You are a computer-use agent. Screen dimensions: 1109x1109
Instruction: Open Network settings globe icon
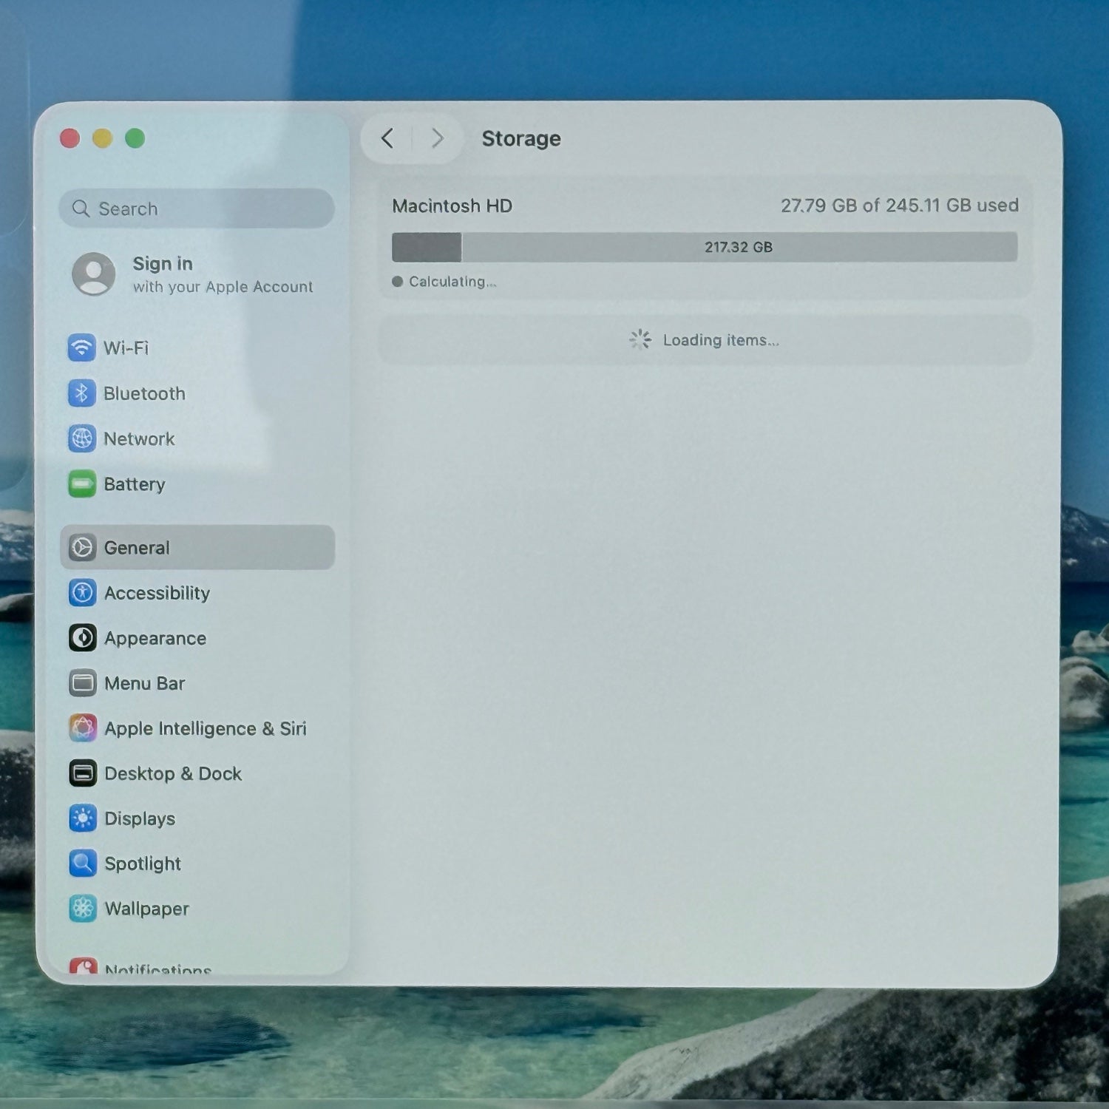click(x=81, y=438)
